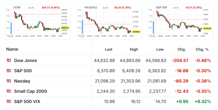Click the S&P 500 low value 6,363.92

(x=157, y=71)
